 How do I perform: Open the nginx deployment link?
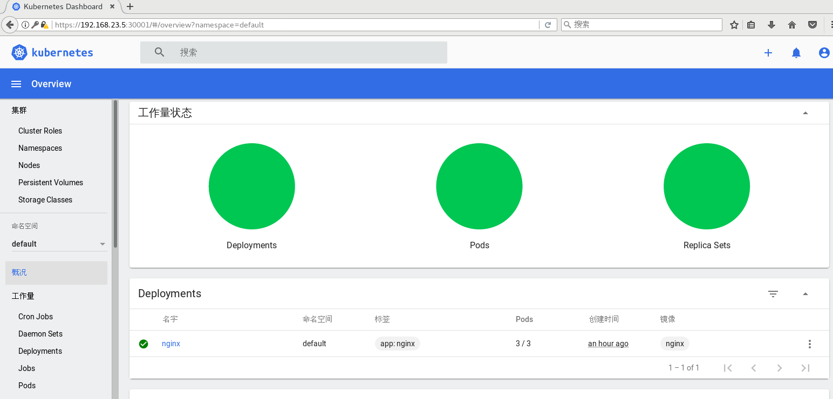coord(171,344)
